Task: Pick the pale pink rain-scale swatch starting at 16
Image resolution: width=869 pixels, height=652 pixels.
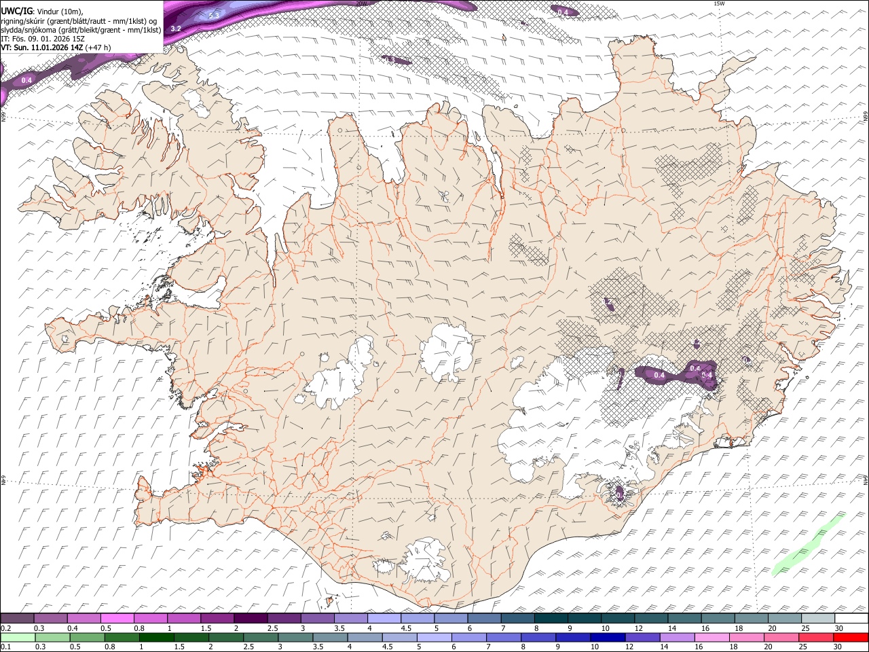Action: click(711, 637)
